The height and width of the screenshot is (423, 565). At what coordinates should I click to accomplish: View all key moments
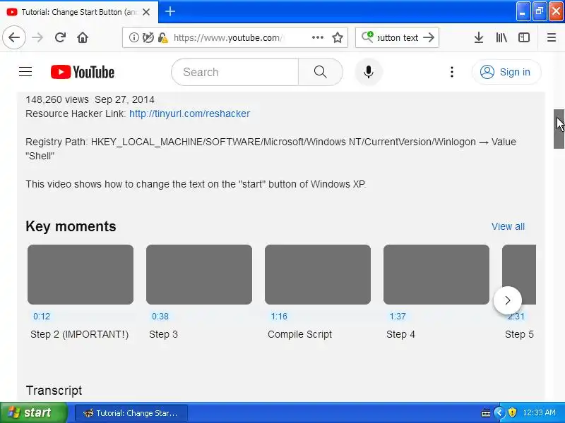coord(508,226)
